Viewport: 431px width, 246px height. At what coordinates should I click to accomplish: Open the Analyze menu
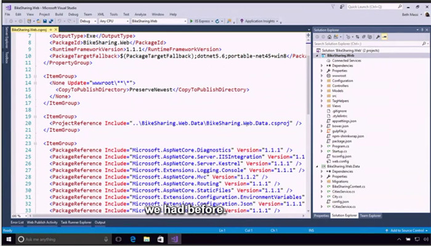[140, 14]
